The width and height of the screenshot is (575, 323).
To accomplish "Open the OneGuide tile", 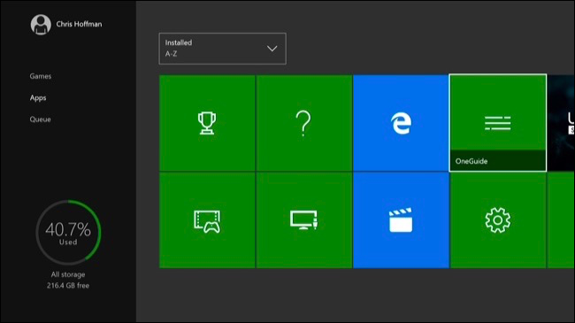I will coord(498,123).
